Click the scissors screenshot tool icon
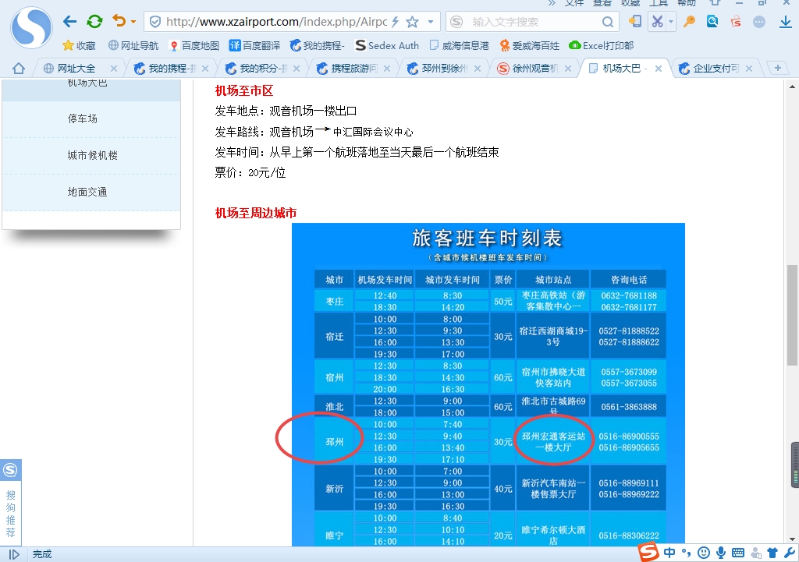799x562 pixels. pos(659,22)
